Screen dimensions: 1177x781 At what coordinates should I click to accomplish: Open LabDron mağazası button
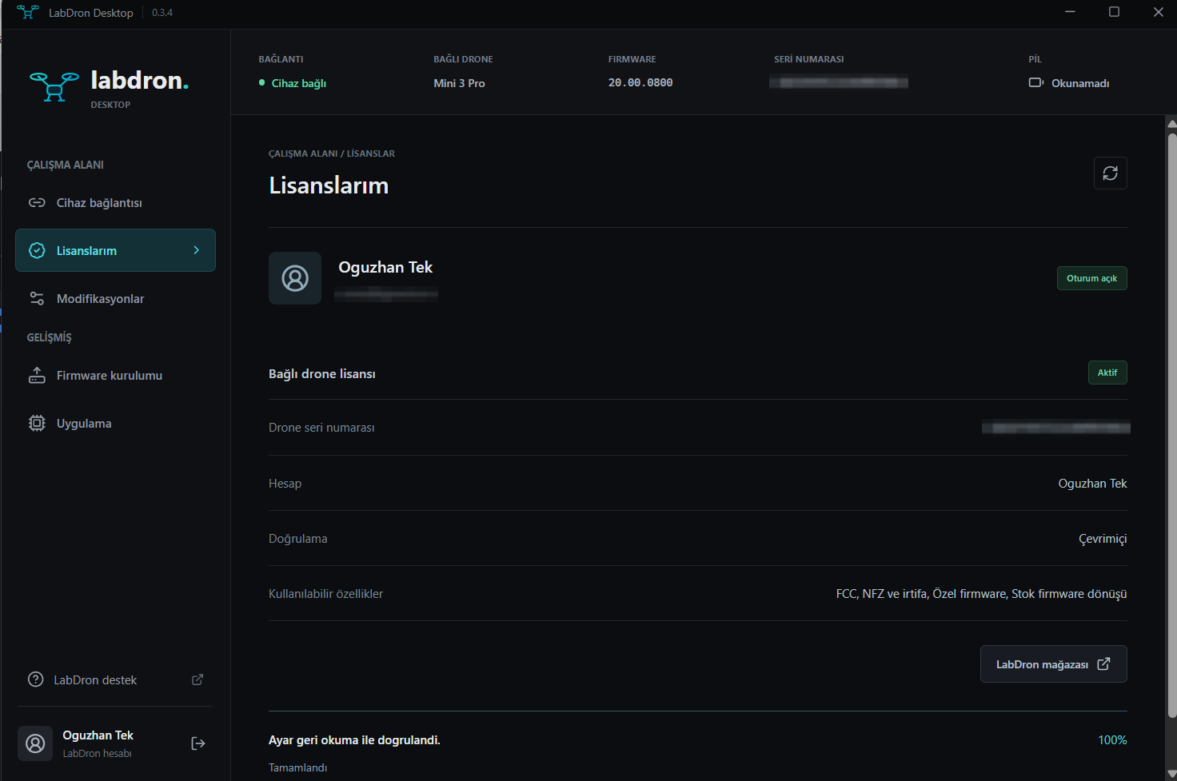(1053, 664)
